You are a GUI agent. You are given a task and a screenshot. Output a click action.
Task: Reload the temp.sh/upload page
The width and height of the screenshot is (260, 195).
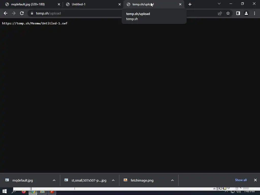pyautogui.click(x=22, y=13)
